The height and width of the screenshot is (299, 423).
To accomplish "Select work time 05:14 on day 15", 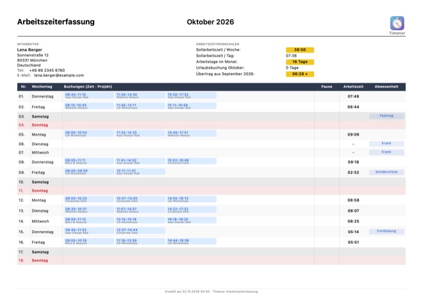I will click(x=353, y=232).
